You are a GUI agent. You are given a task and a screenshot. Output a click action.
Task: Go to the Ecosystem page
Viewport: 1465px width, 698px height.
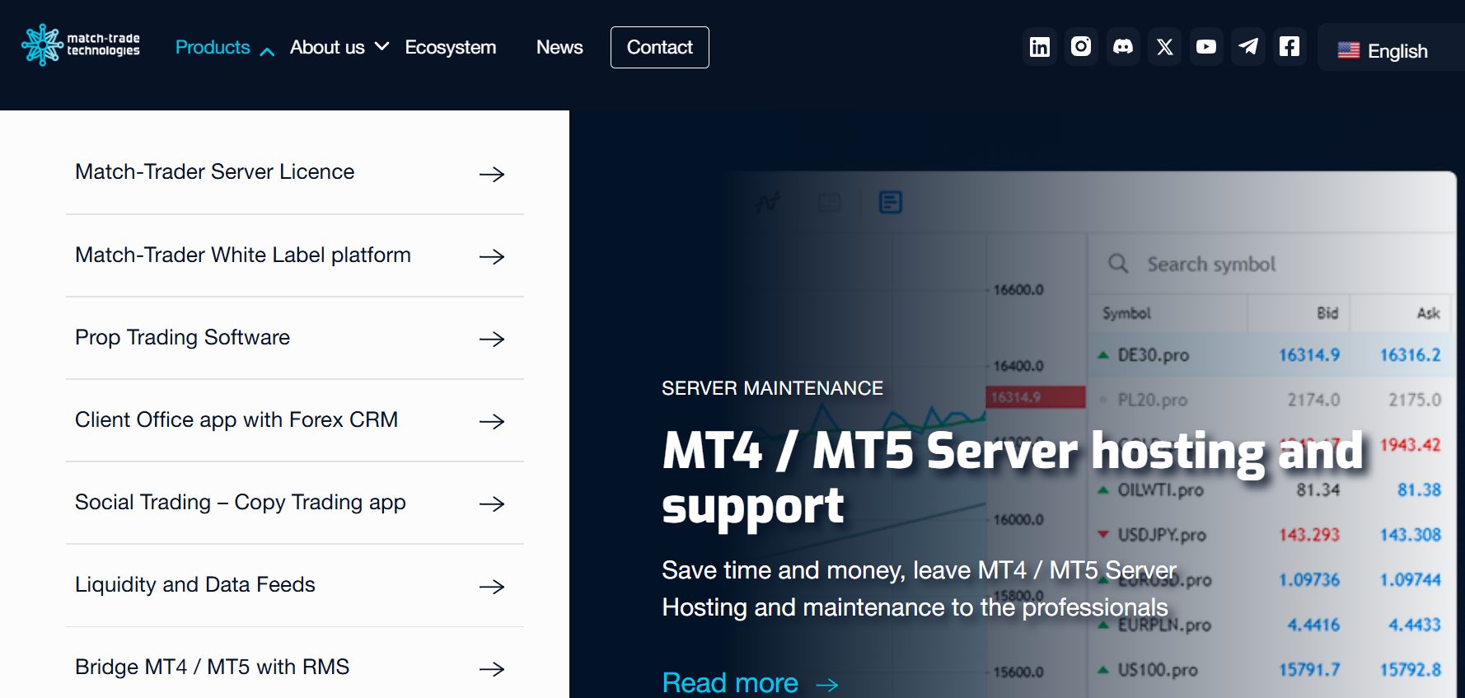point(451,48)
